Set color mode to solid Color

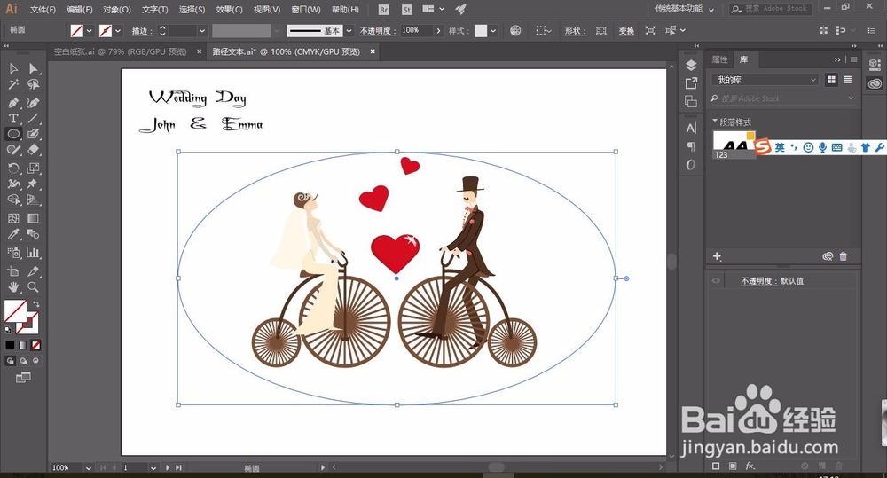coord(10,345)
